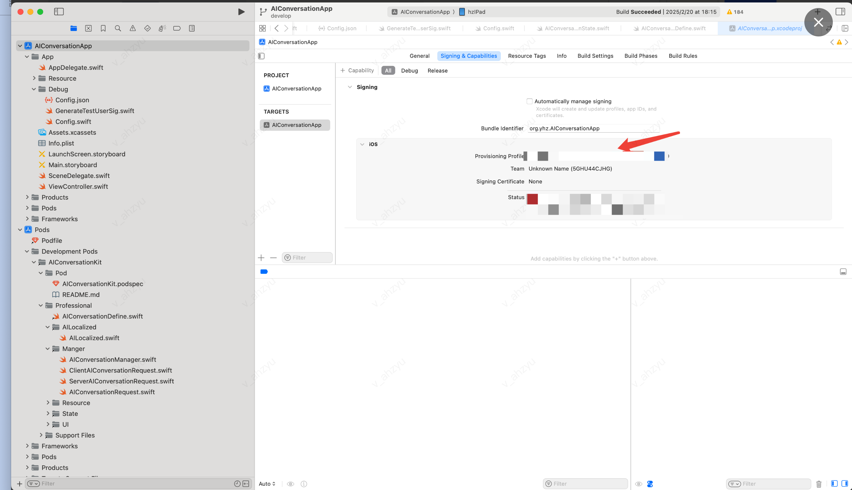The height and width of the screenshot is (490, 852).
Task: Click the targets Filter field
Action: coord(307,258)
